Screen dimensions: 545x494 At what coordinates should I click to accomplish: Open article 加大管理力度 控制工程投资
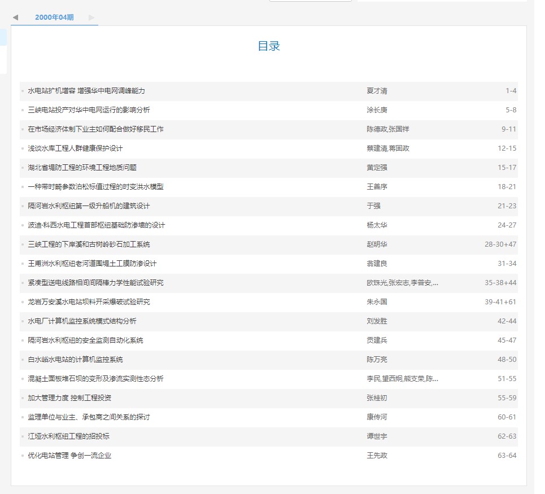pos(69,398)
